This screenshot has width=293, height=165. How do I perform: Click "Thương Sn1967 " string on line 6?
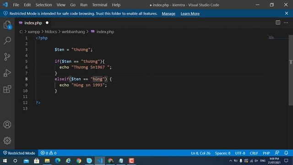tap(90, 67)
